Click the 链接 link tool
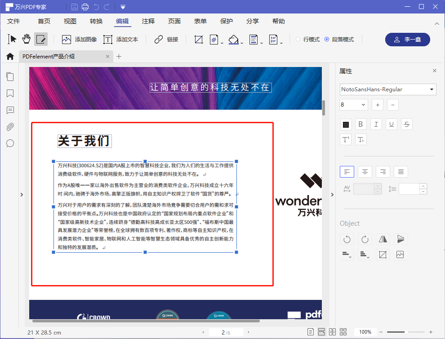The height and width of the screenshot is (339, 445). click(166, 40)
